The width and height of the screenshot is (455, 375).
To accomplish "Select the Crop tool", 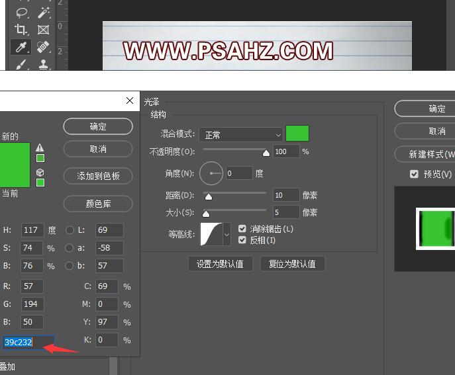I will click(21, 30).
